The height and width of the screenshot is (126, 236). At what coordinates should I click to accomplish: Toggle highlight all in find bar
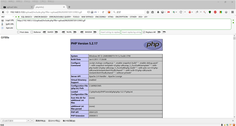click(x=41, y=121)
